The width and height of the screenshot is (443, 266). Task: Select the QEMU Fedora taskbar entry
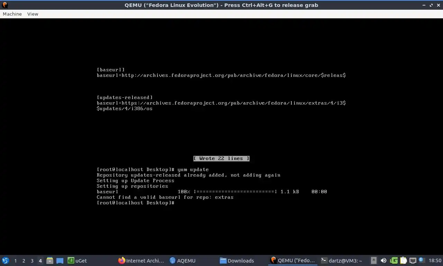click(293, 260)
